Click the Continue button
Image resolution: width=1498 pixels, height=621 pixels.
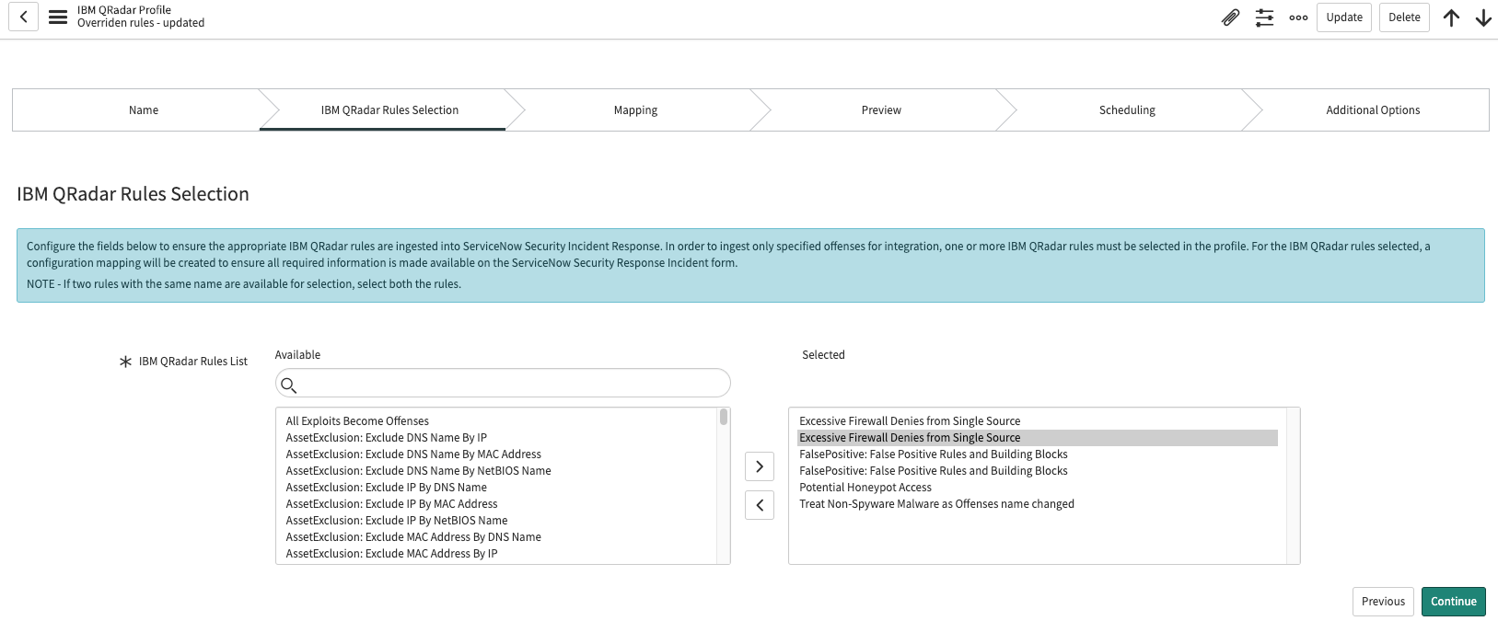1454,602
